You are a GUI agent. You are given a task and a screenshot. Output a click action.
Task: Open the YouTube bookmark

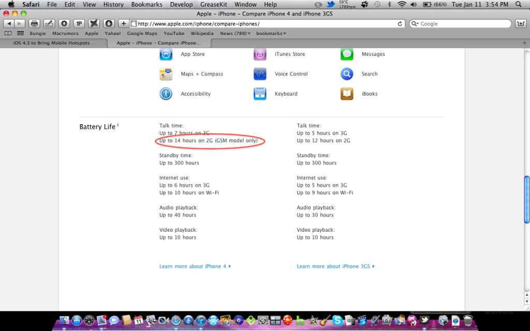174,34
